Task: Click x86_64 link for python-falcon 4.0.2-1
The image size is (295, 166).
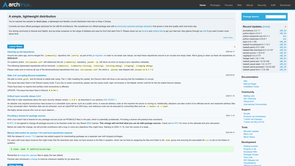Action: [x=283, y=33]
